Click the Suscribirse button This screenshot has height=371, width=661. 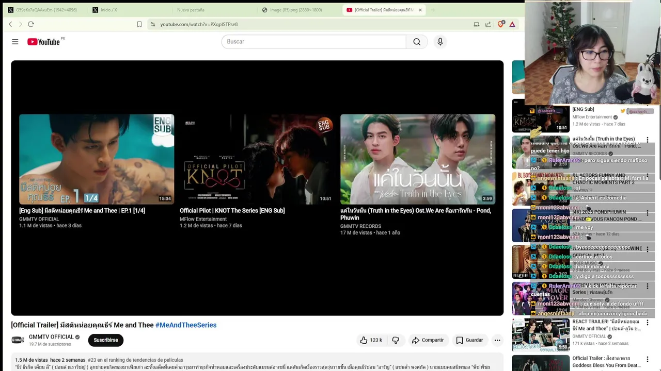106,340
